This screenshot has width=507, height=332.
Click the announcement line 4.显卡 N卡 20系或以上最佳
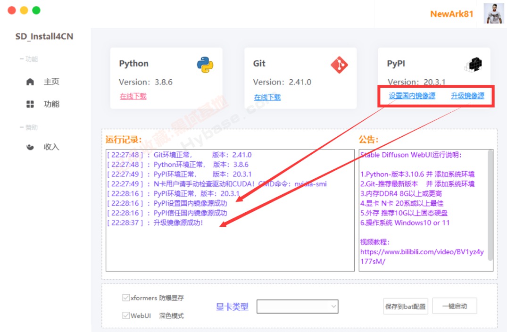pos(402,203)
